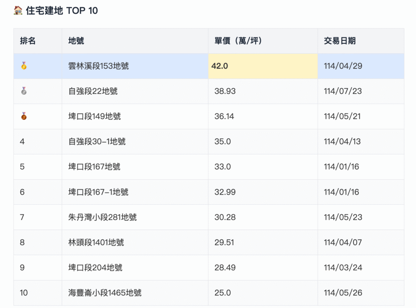Click the silver medal icon on row 2
Screen dimensions: 416x308
pyautogui.click(x=24, y=91)
